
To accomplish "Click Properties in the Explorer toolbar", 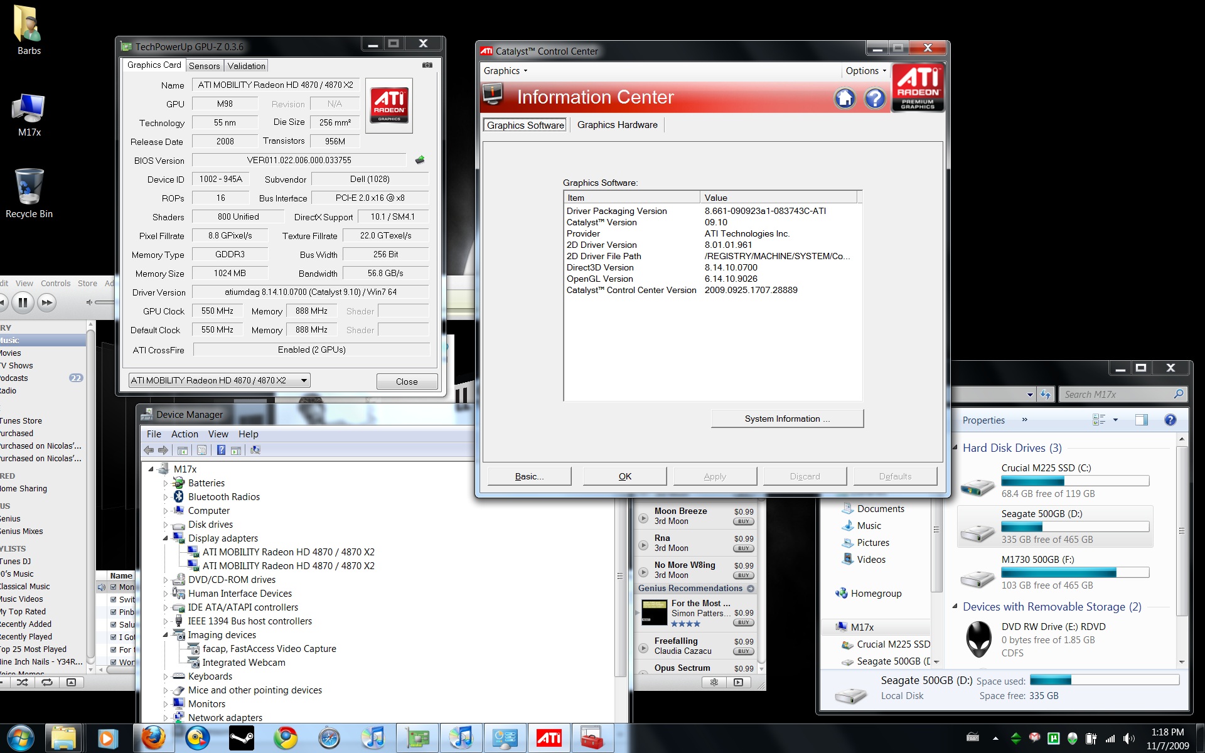I will point(983,420).
